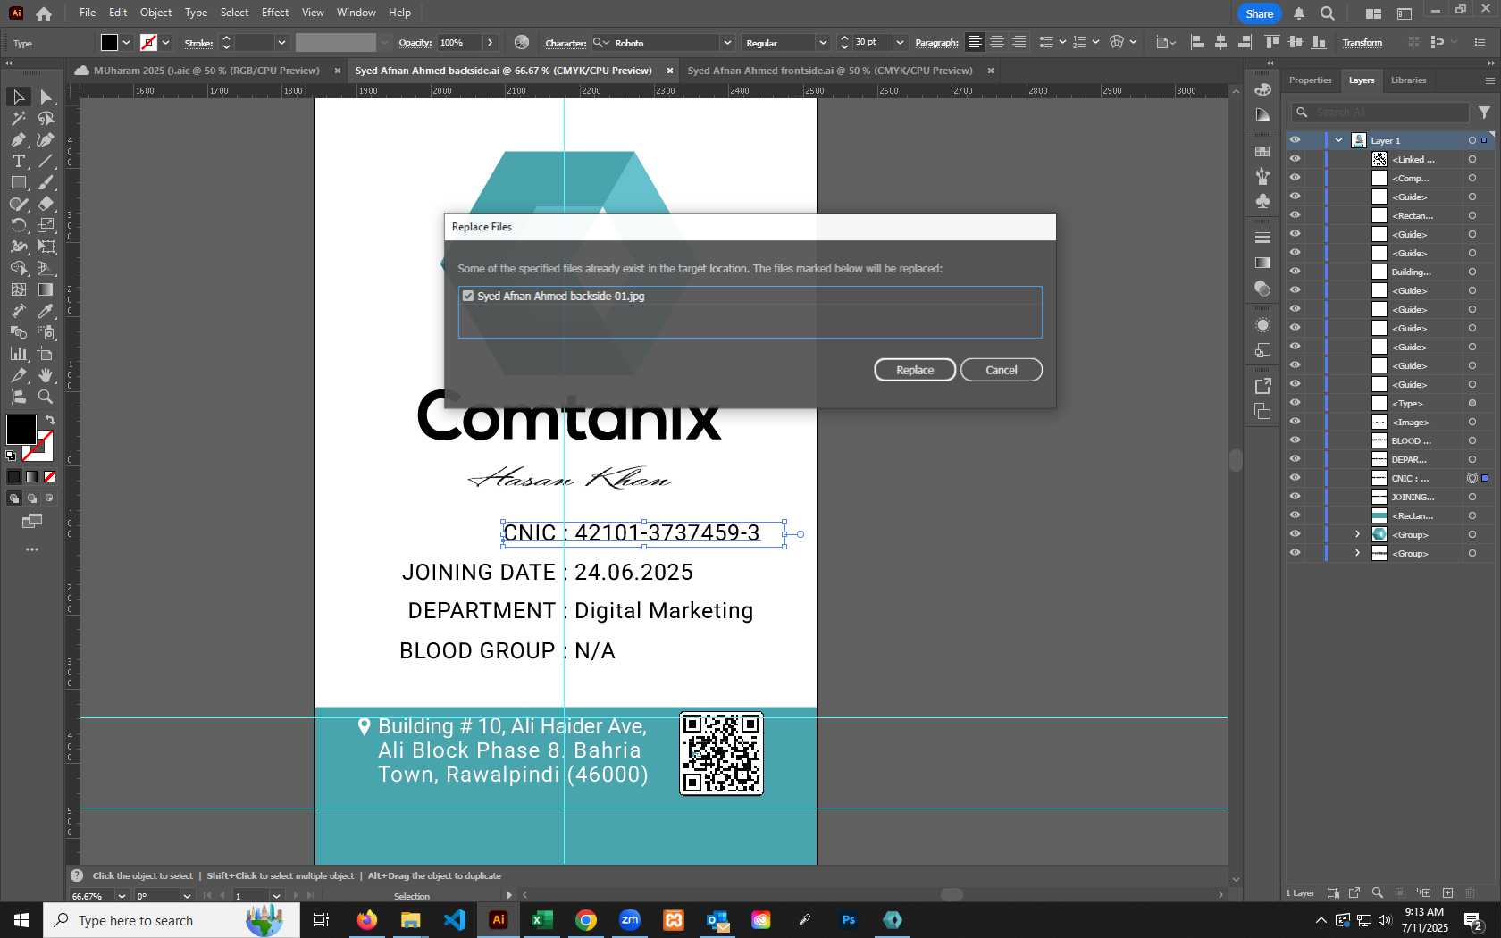Select the Paintbrush tool

pos(46,182)
